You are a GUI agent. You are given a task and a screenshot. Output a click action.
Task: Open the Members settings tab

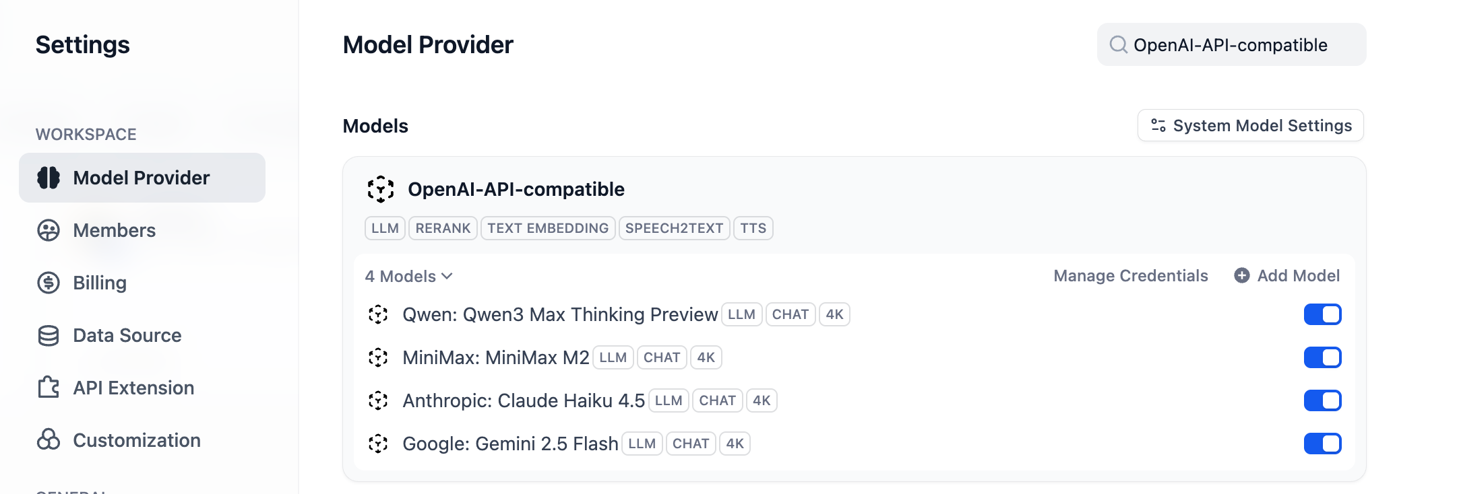(x=114, y=230)
